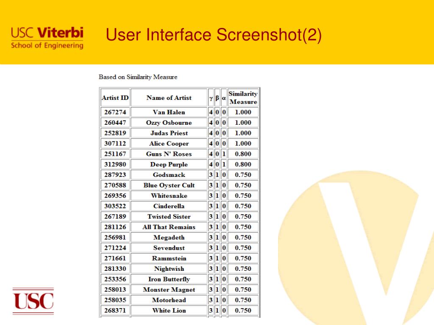Click similarity value 0.800 in Deep Purple row
The image size is (434, 325).
243,165
